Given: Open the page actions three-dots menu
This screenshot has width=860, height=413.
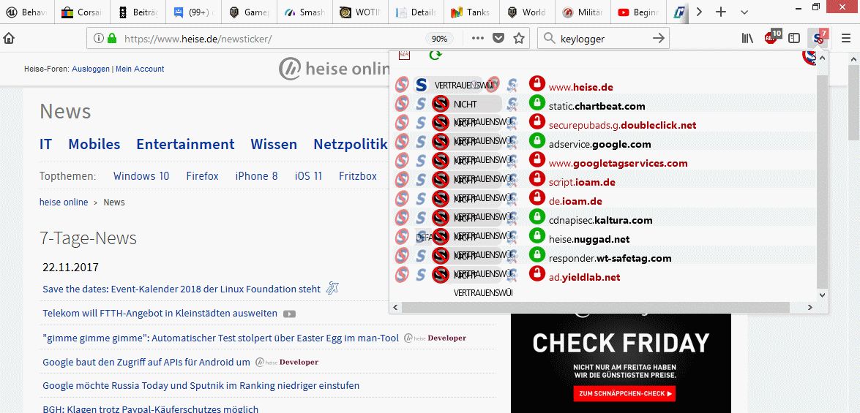Looking at the screenshot, I should [x=478, y=38].
